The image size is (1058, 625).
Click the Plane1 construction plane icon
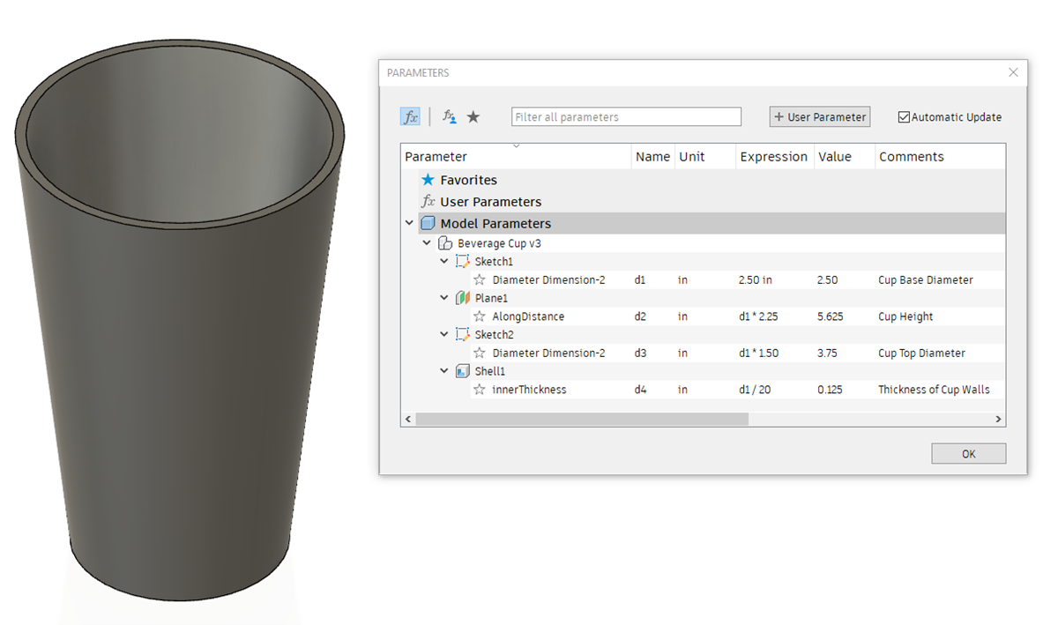tap(462, 298)
